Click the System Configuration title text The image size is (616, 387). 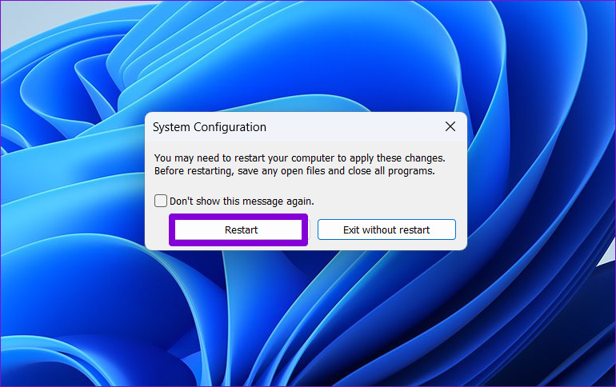coord(210,127)
